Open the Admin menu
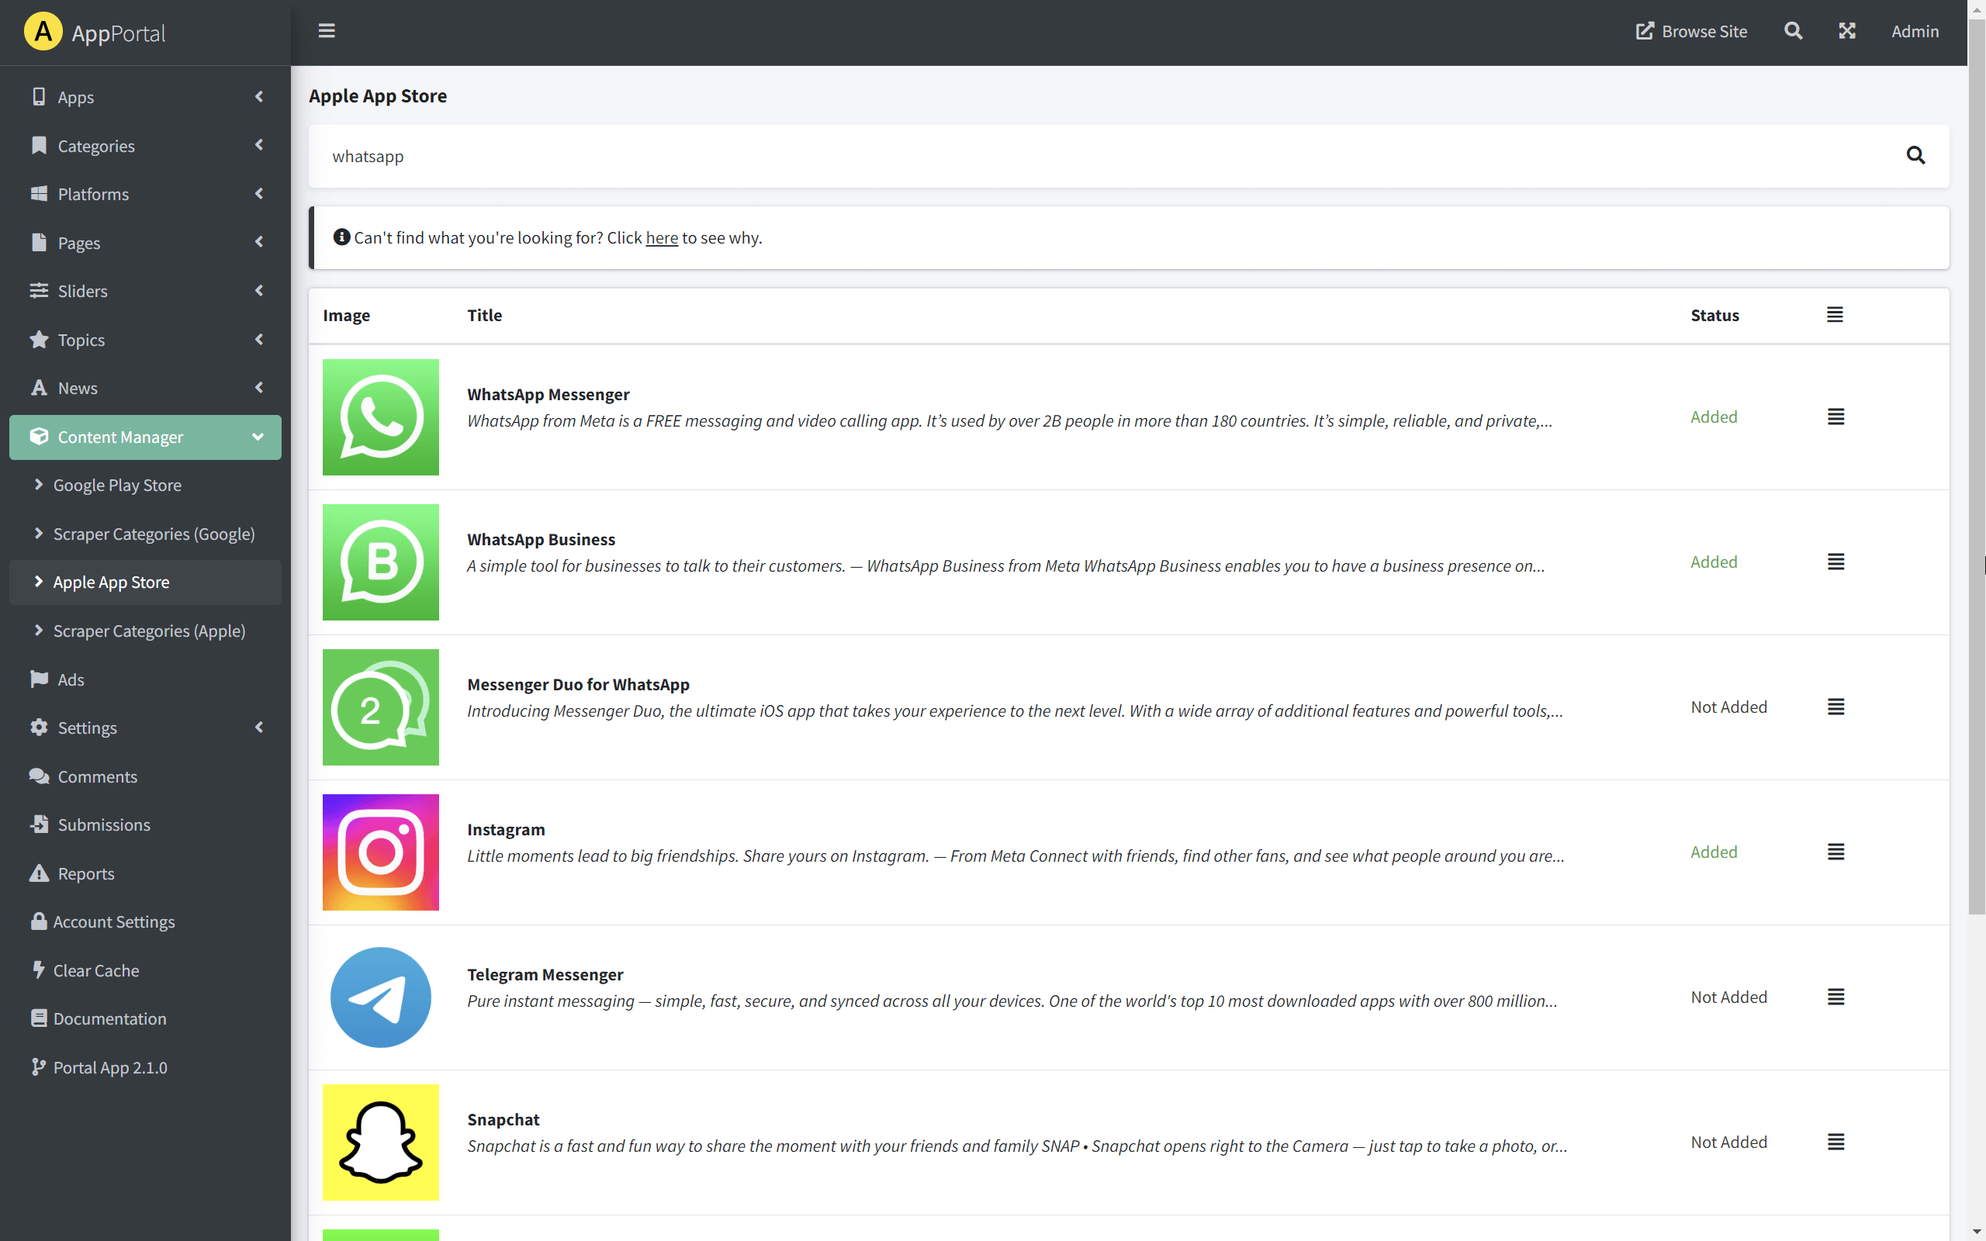 coord(1915,30)
